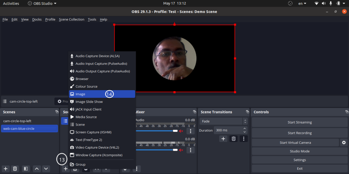Choose Audio Input Capture (PulseAudio)

click(x=102, y=63)
